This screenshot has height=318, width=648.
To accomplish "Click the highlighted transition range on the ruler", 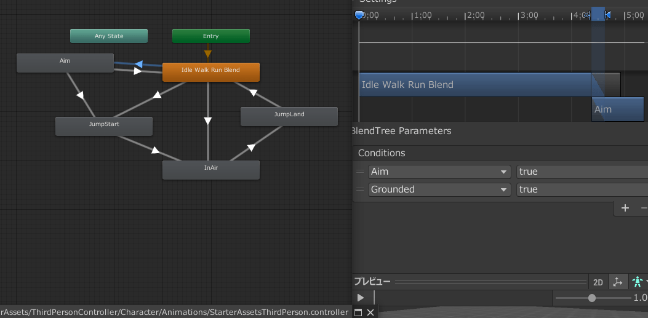I will (x=598, y=14).
